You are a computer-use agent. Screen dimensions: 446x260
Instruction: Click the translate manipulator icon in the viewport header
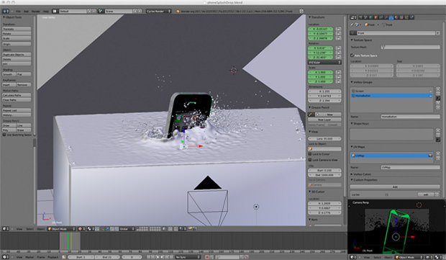tap(103, 229)
